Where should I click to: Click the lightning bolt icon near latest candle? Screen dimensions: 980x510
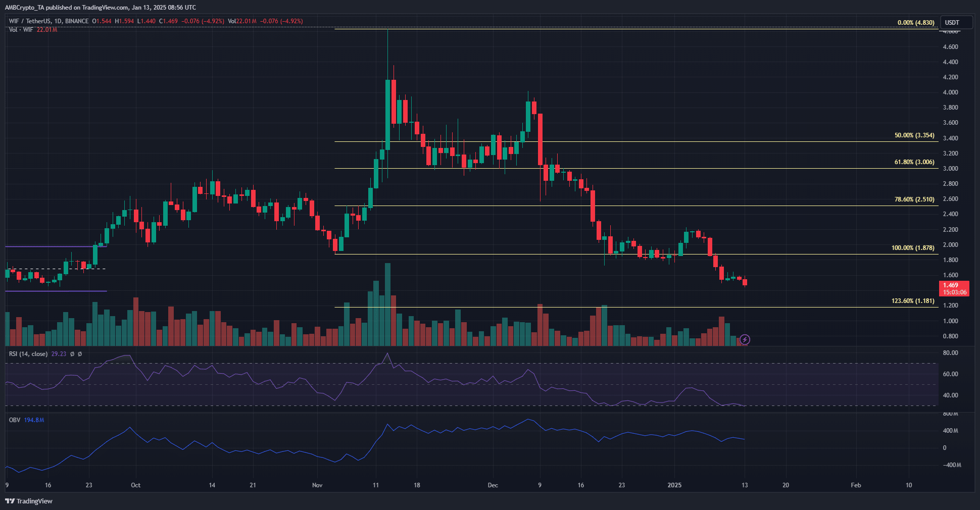[x=745, y=340]
